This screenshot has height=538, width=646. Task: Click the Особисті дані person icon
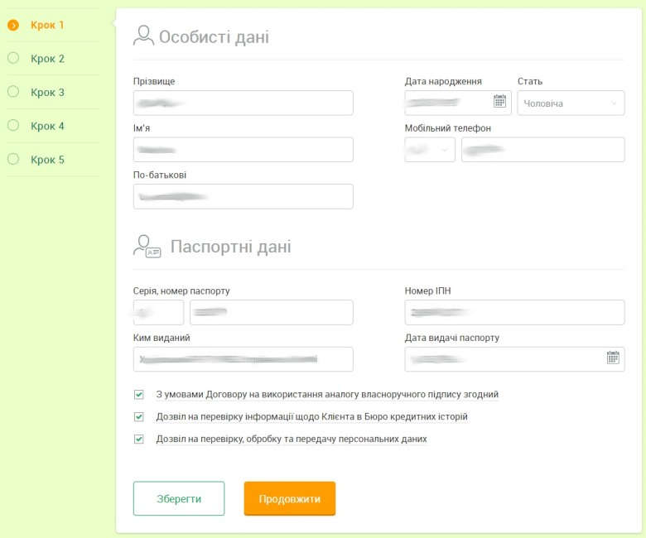click(143, 36)
